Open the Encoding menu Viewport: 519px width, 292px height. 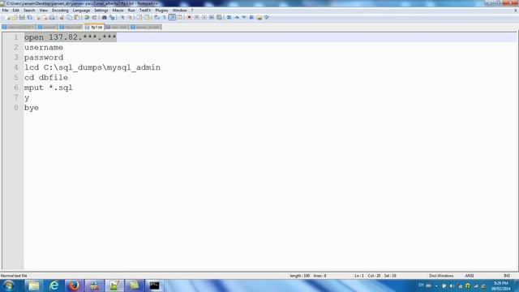(60, 11)
